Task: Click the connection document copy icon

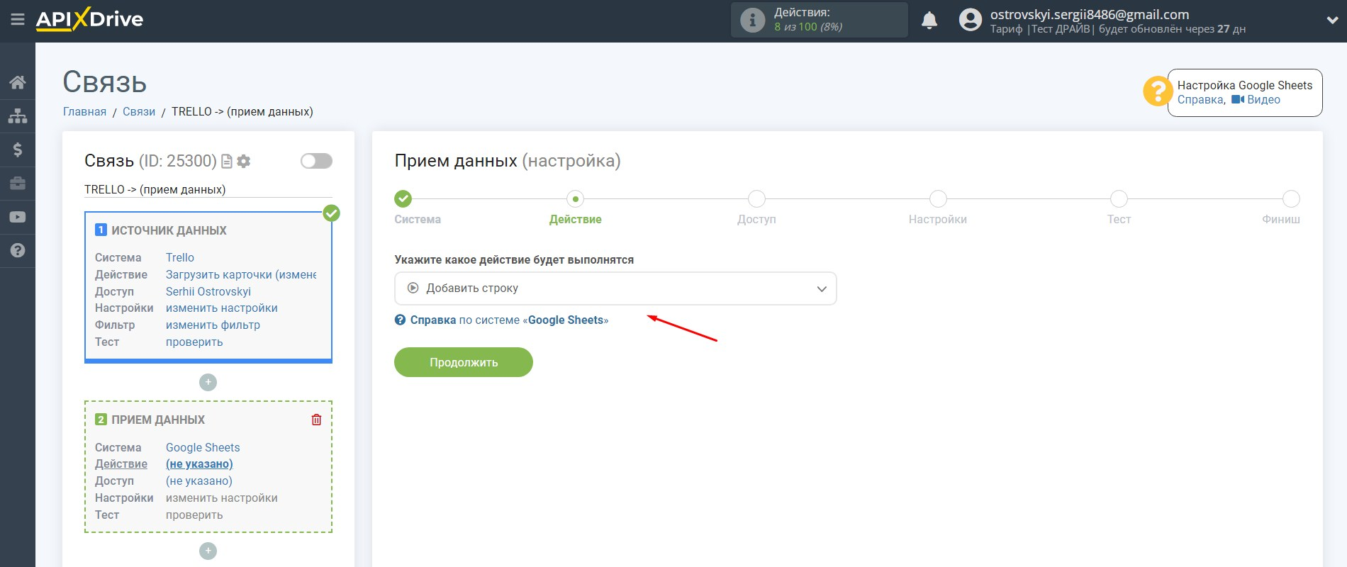Action: [227, 162]
